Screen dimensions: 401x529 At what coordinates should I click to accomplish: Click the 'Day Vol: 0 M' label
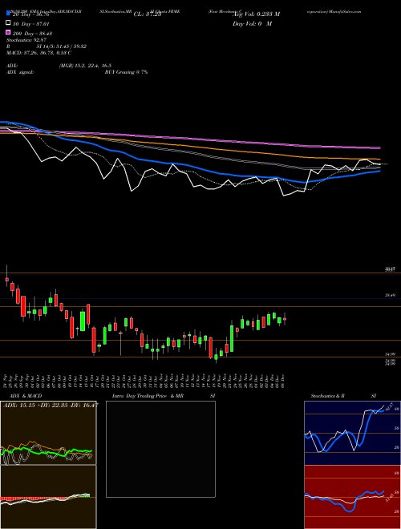252,23
